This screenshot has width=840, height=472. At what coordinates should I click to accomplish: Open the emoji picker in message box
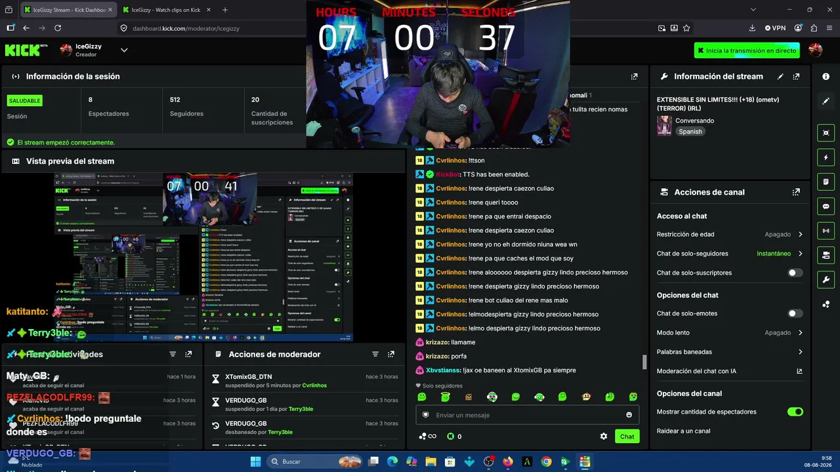click(629, 415)
